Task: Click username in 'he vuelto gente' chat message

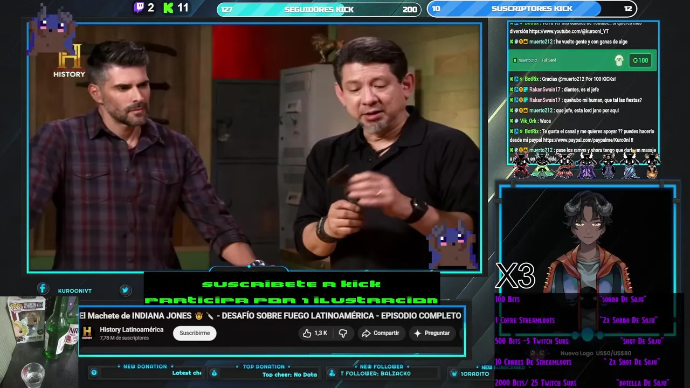Action: click(x=541, y=42)
